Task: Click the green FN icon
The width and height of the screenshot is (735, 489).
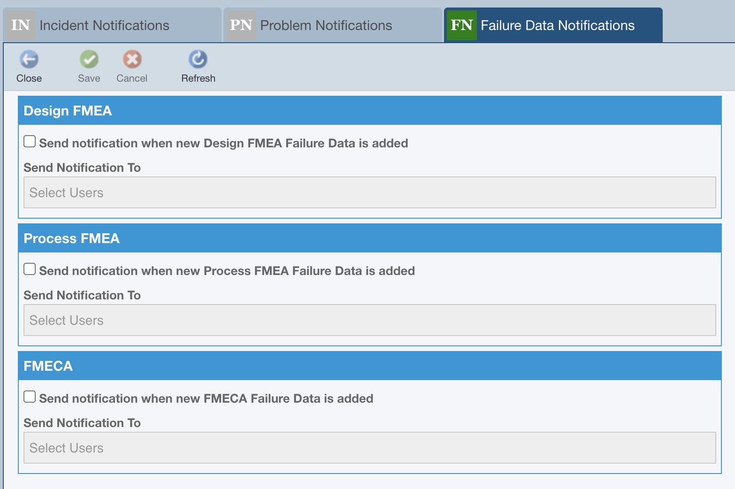Action: click(x=461, y=25)
